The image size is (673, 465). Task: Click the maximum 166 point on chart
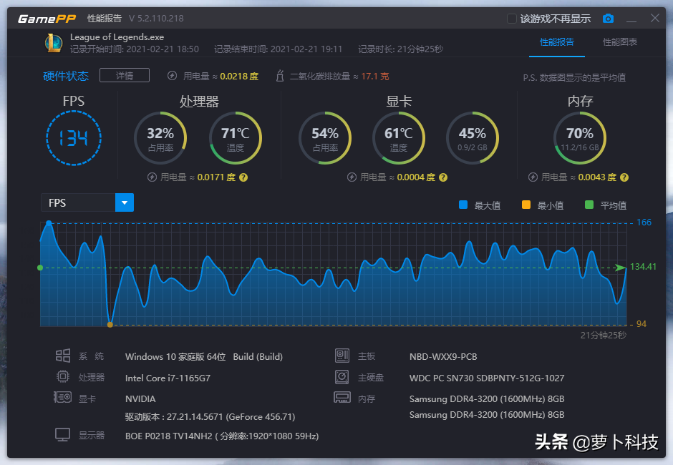49,223
